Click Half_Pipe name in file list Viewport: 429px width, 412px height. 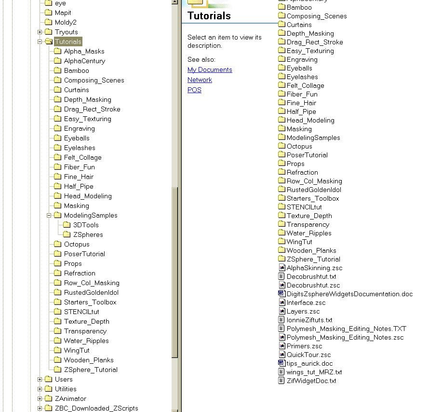pos(301,112)
